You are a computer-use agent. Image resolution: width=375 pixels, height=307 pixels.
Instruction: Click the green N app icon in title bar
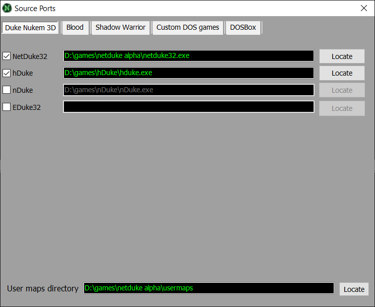[7, 8]
